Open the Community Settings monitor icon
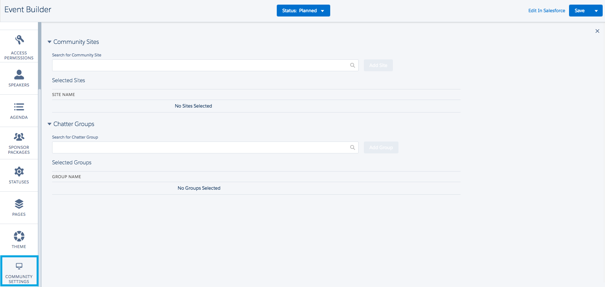 pos(19,266)
